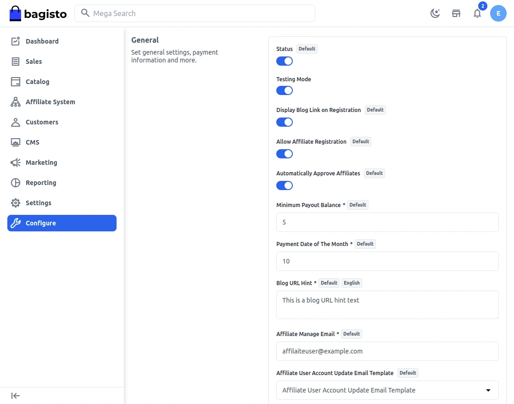Toggle Automatically Approve Affiliates switch

pos(285,185)
